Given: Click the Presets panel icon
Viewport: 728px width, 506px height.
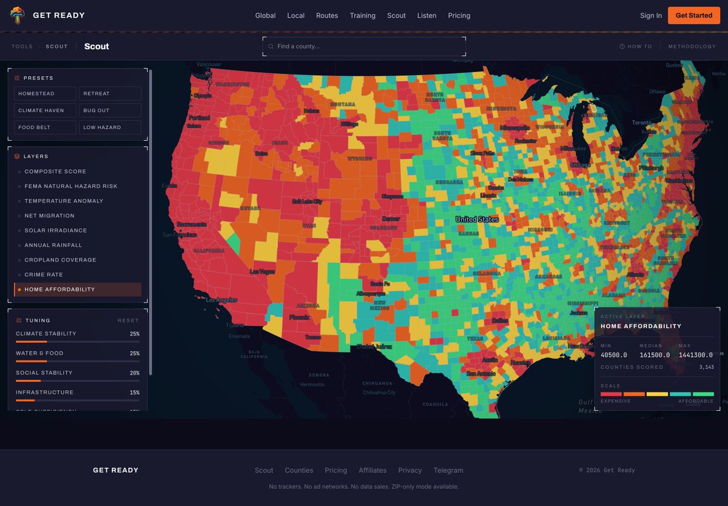Looking at the screenshot, I should coord(17,78).
